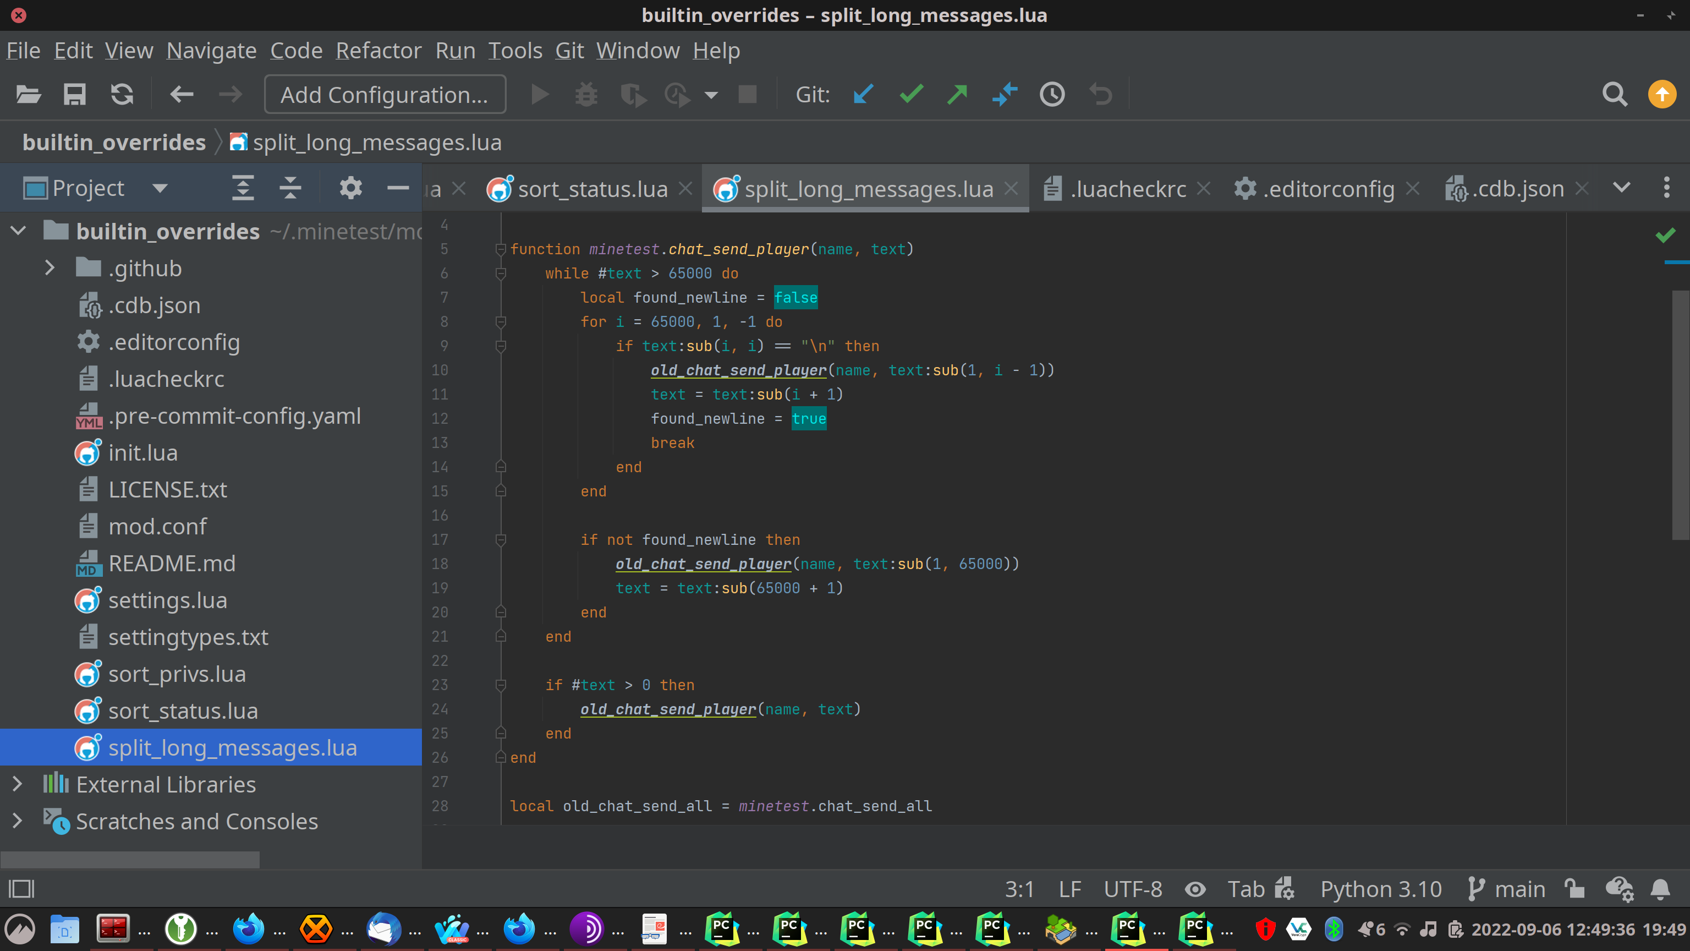The width and height of the screenshot is (1690, 951).
Task: Click the Project panel horizontal scrollbar
Action: click(x=130, y=859)
